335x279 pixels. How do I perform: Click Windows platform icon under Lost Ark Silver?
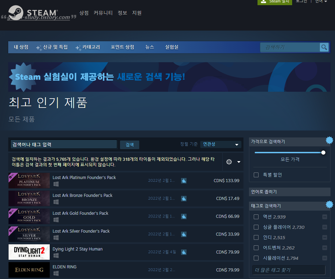click(56, 237)
